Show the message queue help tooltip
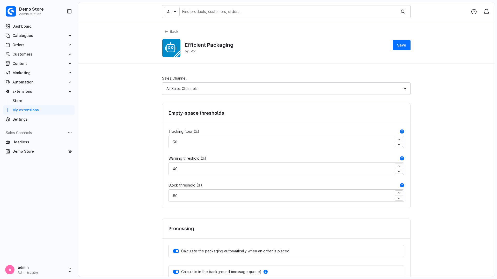The image size is (497, 279). (266, 272)
